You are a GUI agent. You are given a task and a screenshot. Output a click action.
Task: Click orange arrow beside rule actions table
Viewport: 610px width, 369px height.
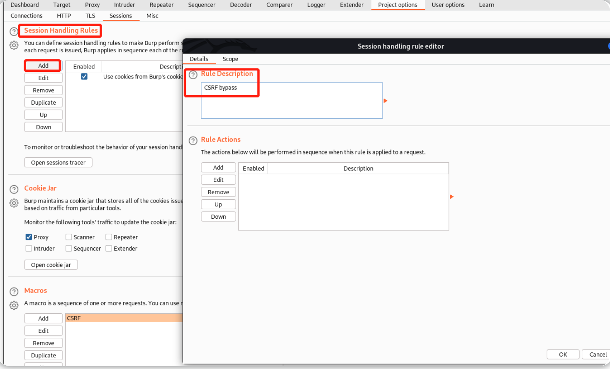point(452,197)
